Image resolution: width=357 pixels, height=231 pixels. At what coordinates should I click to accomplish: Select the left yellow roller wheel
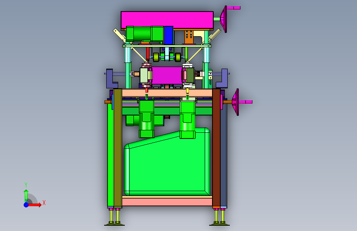click(x=156, y=57)
